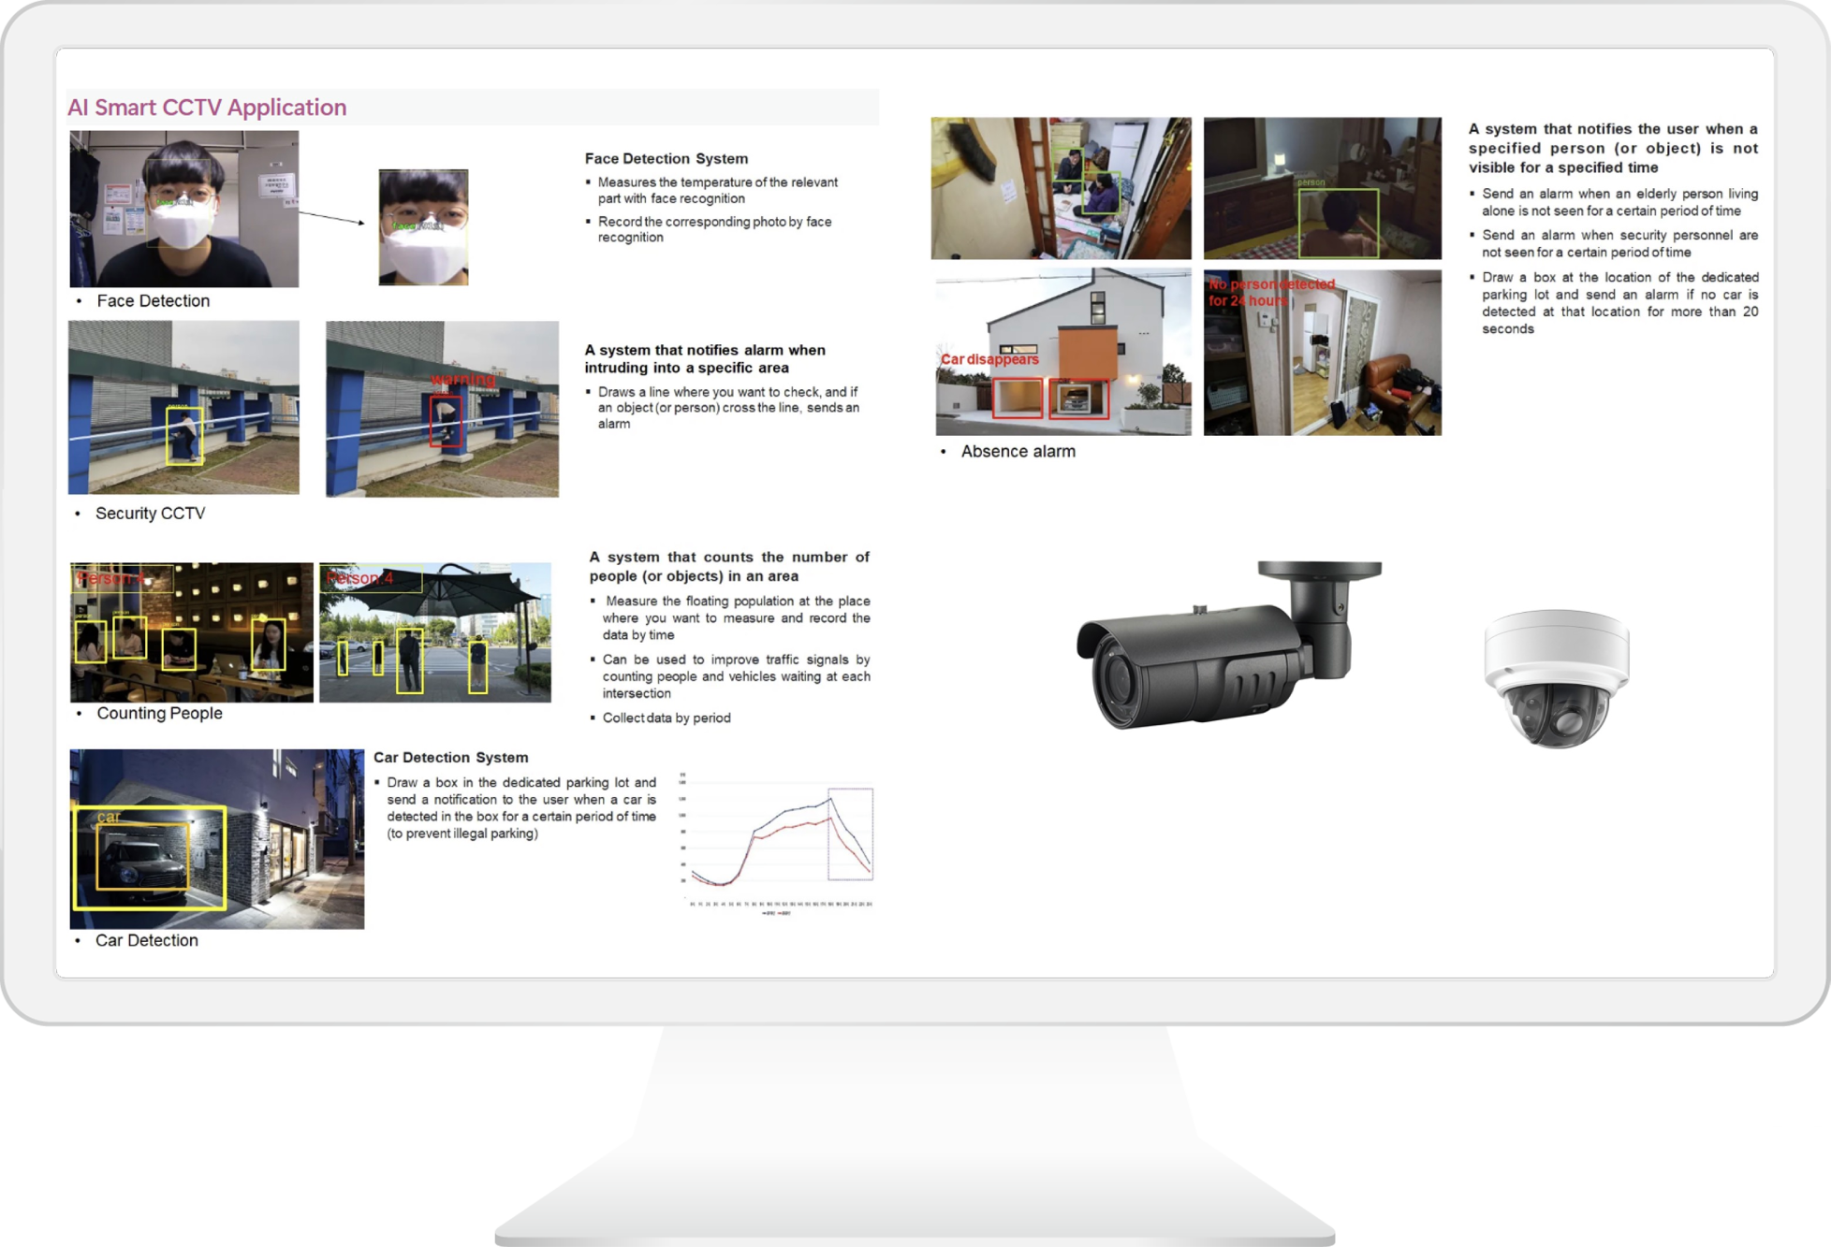Click the Absence alarm caption
The width and height of the screenshot is (1831, 1247).
[x=1018, y=452]
